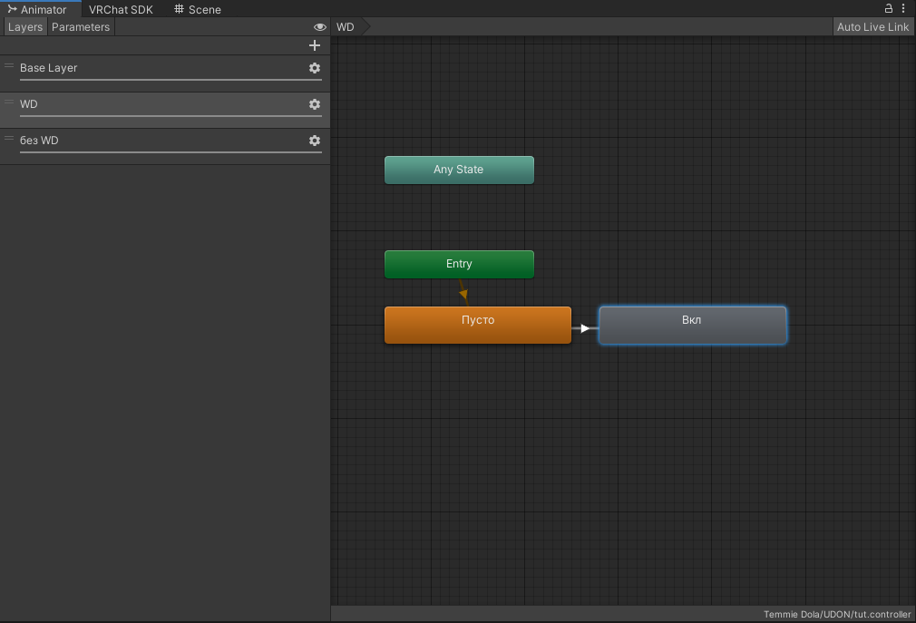Viewport: 916px width, 623px height.
Task: Select the orange Пусто state
Action: [478, 325]
